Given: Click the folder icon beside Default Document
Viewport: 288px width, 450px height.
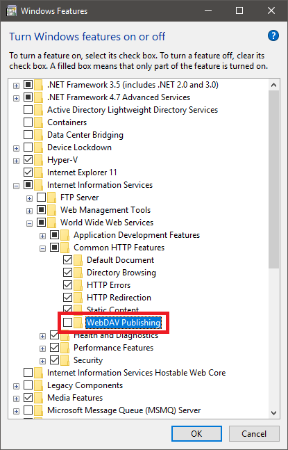Looking at the screenshot, I should click(78, 260).
